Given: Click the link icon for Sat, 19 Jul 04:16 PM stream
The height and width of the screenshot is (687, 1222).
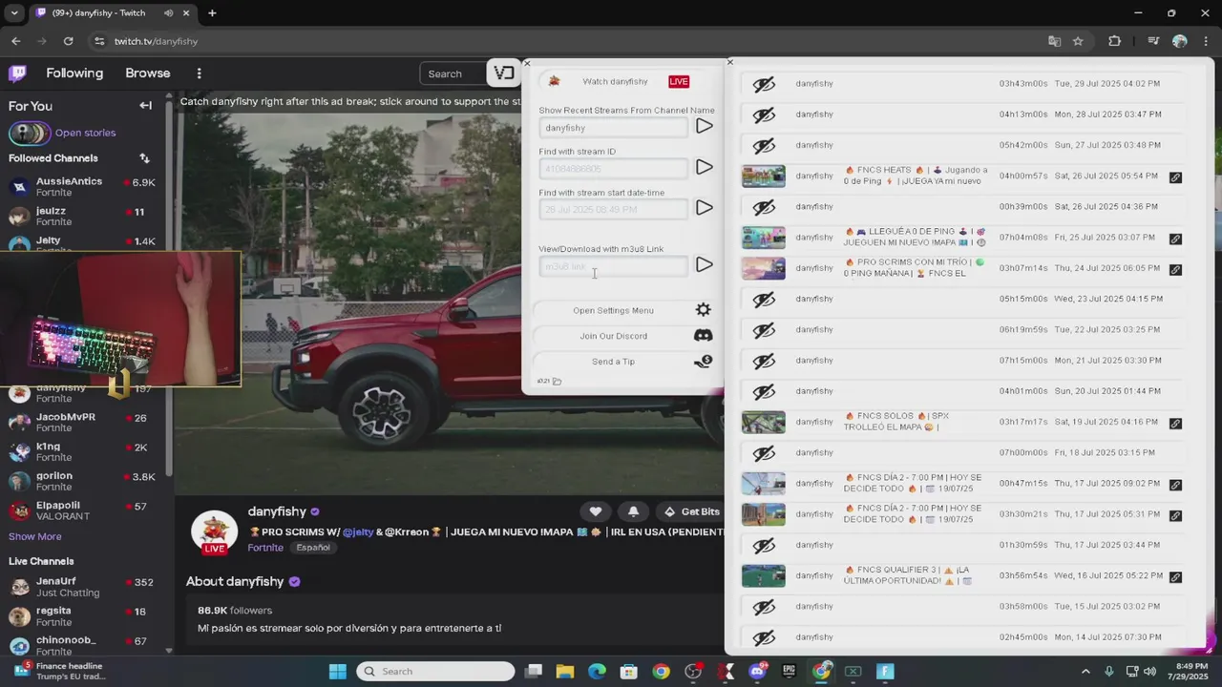Looking at the screenshot, I should pyautogui.click(x=1175, y=424).
